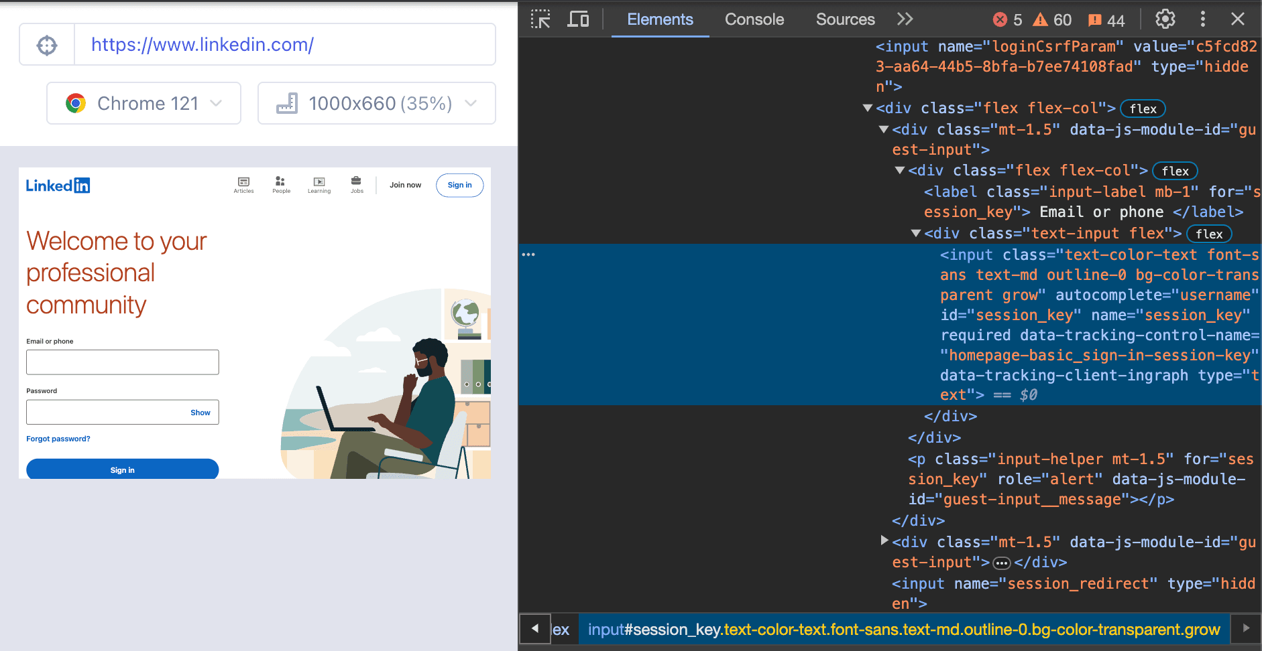Open the Learning icon in LinkedIn nav
Viewport: 1262px width, 651px height.
[x=319, y=185]
